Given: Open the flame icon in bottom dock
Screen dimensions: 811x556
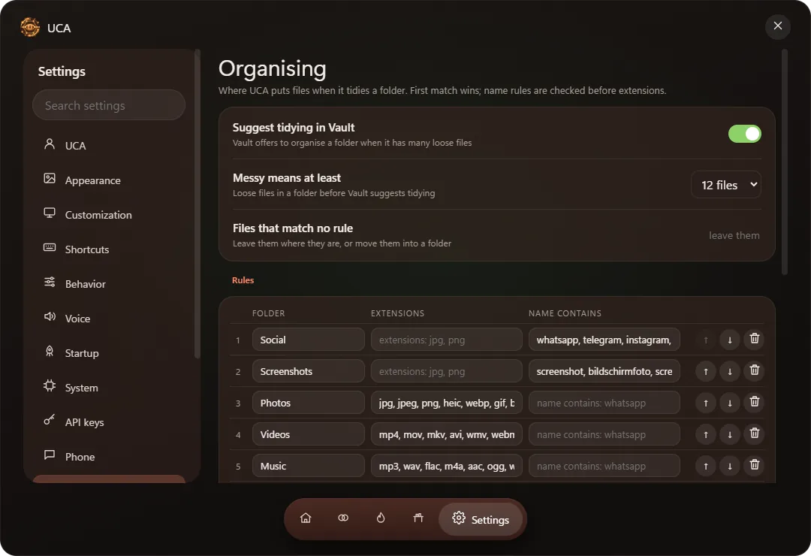Looking at the screenshot, I should pos(381,518).
